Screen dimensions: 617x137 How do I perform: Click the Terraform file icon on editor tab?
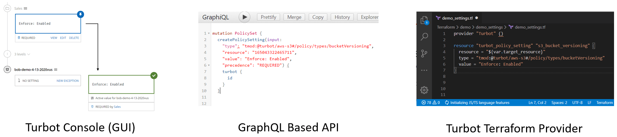coord(438,18)
